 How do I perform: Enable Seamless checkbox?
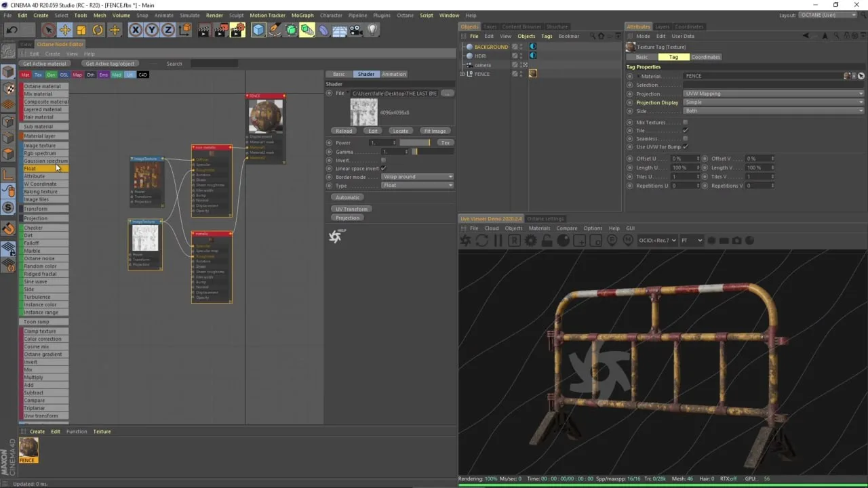pos(686,139)
